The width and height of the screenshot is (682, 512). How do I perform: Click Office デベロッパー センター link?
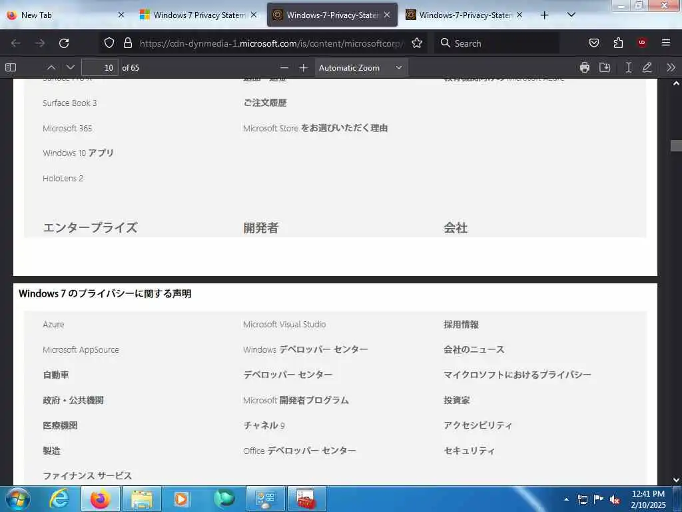click(300, 451)
